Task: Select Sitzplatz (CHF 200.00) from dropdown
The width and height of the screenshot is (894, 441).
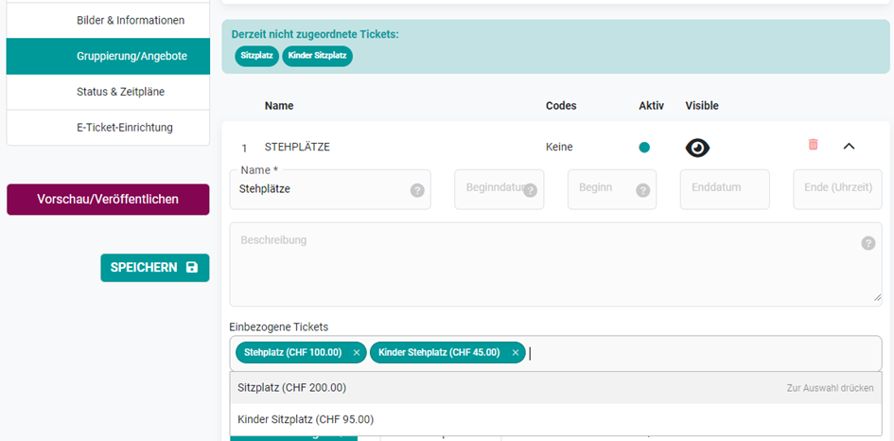Action: coord(556,388)
